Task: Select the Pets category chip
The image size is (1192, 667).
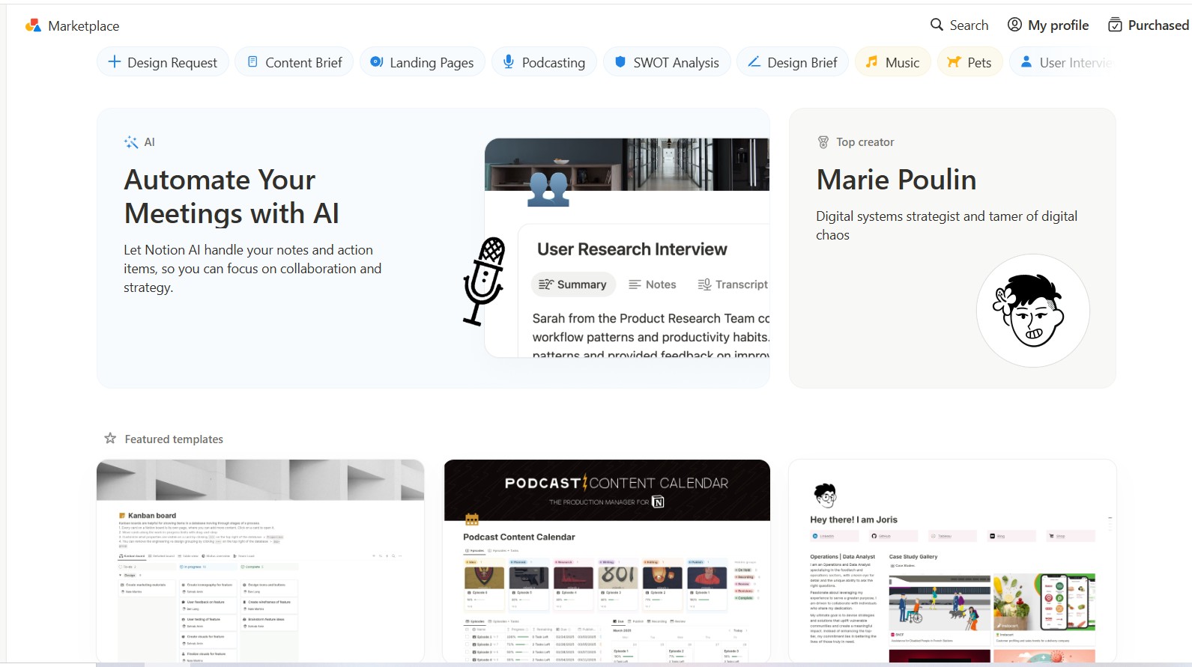Action: point(970,62)
